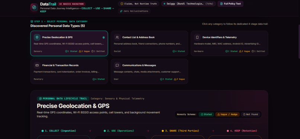The height and width of the screenshot is (139, 300).
Task: Click the 'Sensory' label on Geolocation card
Action: coord(38,51)
